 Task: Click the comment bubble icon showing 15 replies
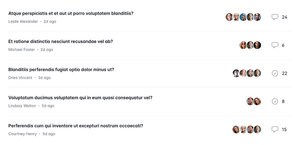pos(275,129)
